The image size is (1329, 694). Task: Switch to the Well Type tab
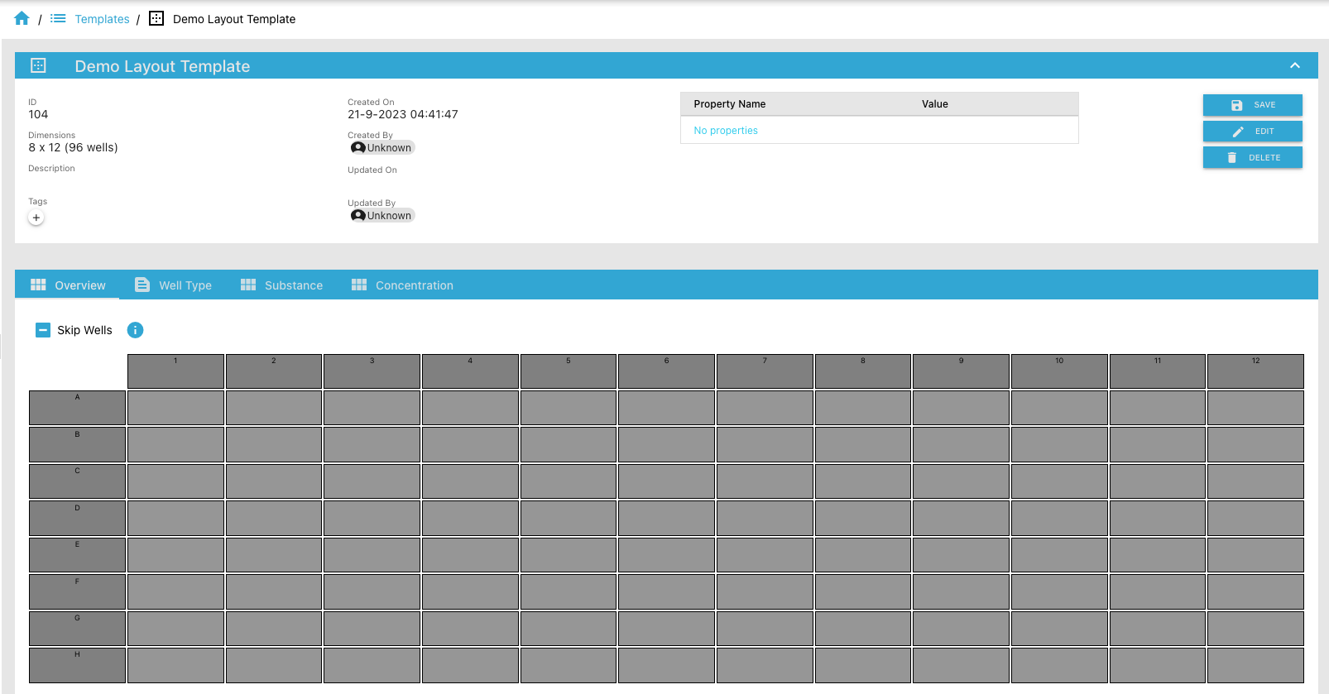pyautogui.click(x=174, y=285)
